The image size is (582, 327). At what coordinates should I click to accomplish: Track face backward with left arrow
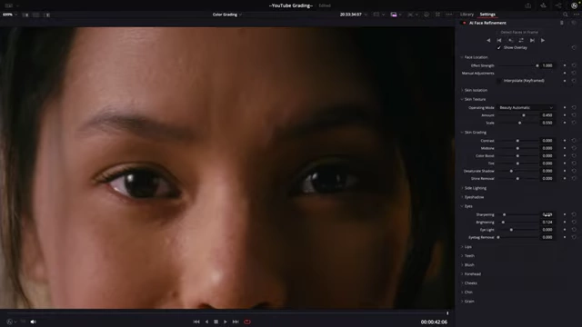(488, 40)
